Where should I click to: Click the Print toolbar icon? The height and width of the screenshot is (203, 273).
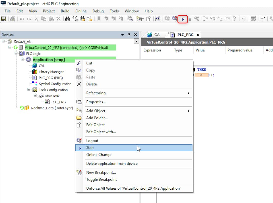click(13, 19)
